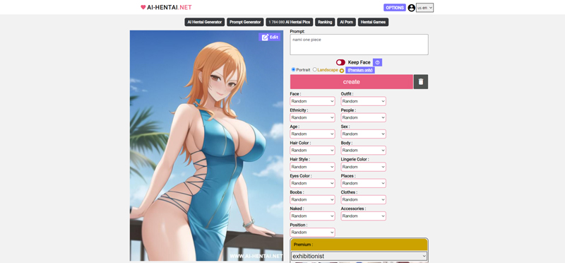Open the Position dropdown
The height and width of the screenshot is (263, 565).
click(312, 233)
